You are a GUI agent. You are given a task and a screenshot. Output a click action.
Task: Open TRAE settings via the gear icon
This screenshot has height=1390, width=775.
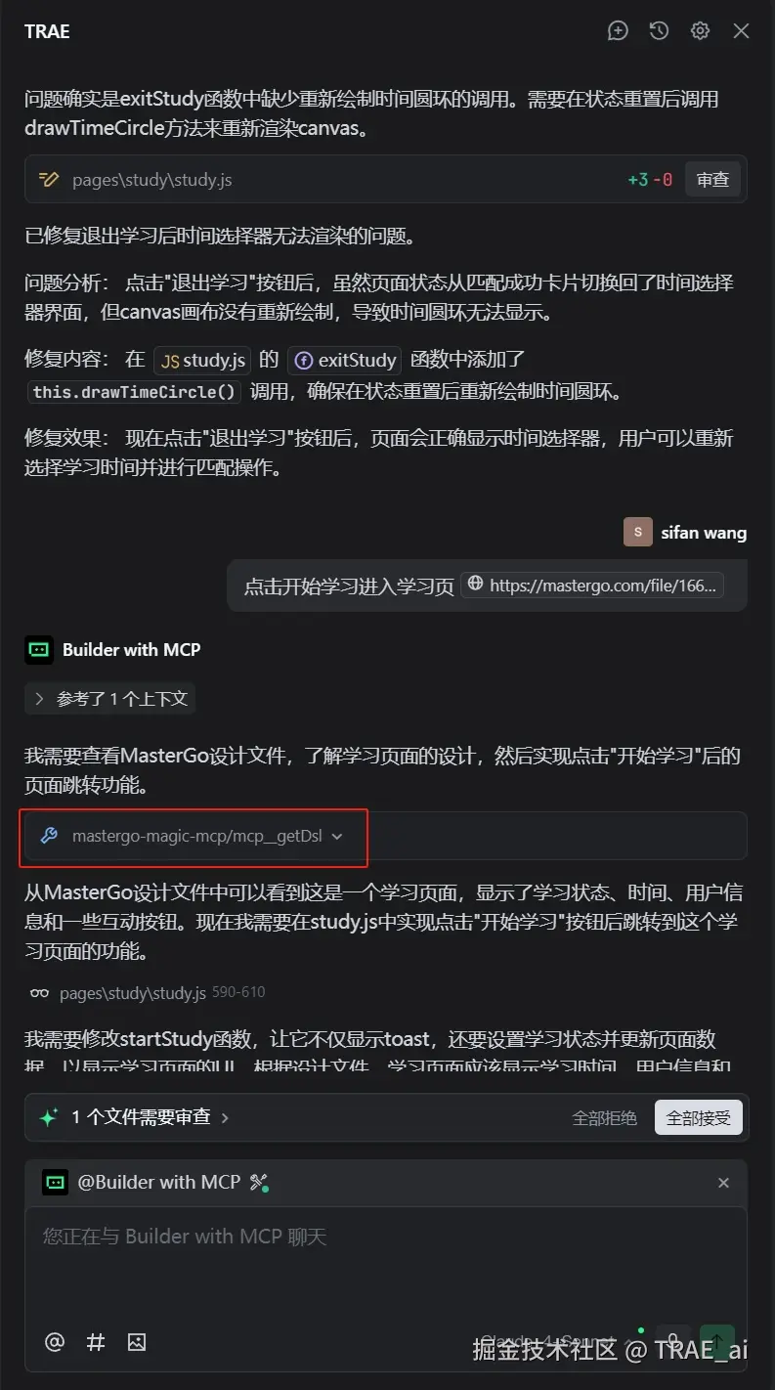700,31
